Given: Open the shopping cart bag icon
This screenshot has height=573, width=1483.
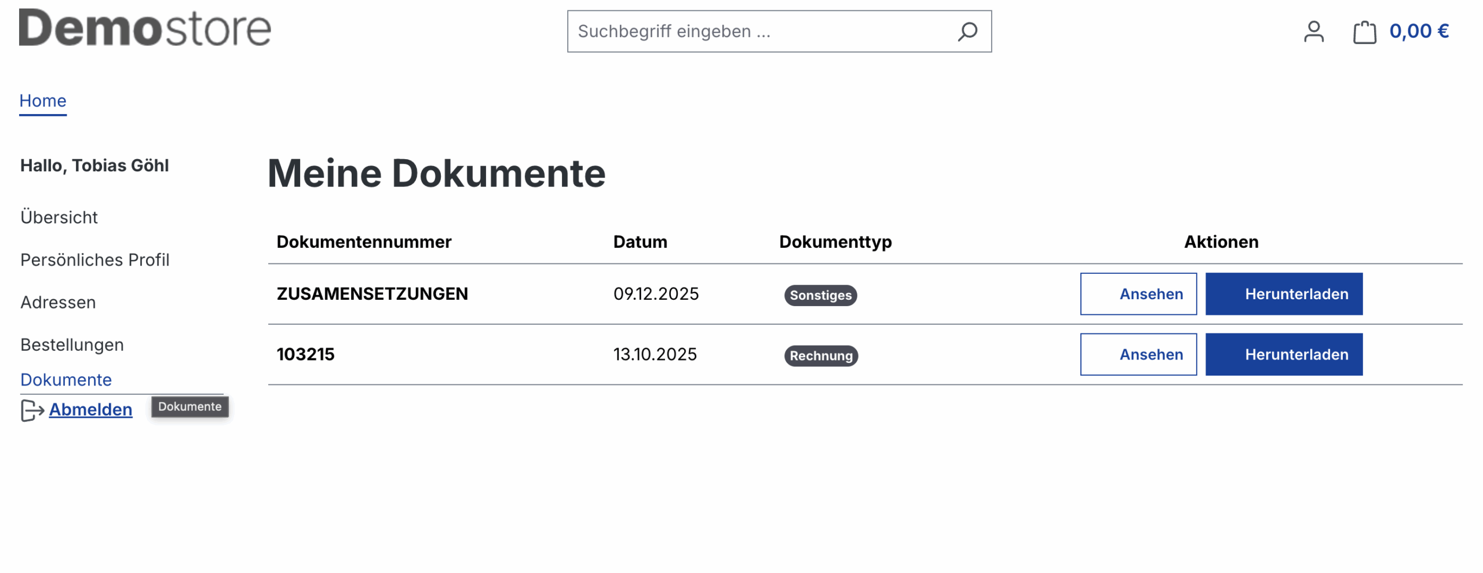Looking at the screenshot, I should [1364, 32].
